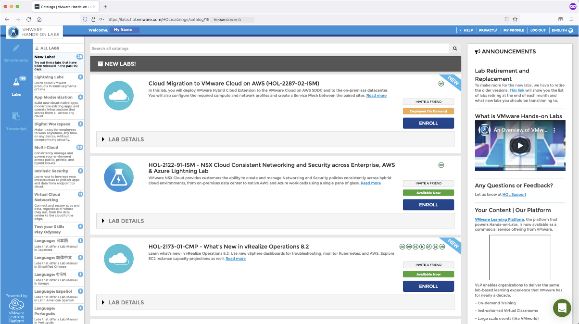This screenshot has width=579, height=324.
Task: Open Enrollments in the left sidebar
Action: [16, 53]
